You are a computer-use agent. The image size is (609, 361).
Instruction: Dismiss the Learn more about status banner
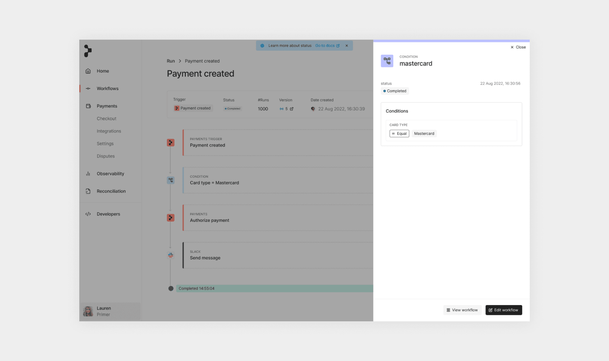(347, 46)
